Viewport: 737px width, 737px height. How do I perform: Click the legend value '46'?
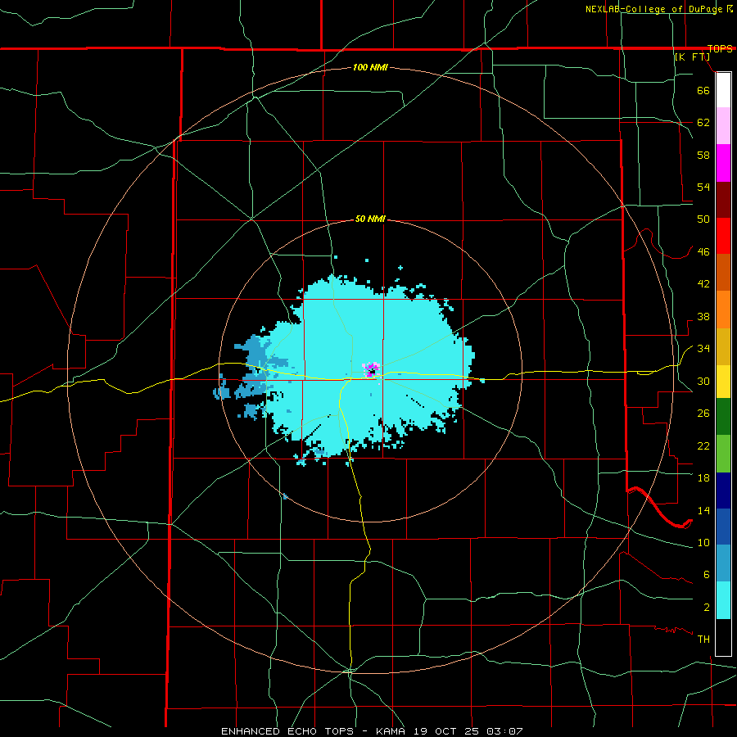703,252
